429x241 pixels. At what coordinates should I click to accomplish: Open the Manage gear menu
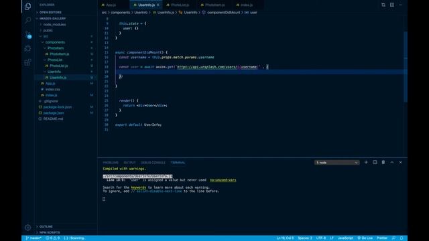click(x=27, y=228)
